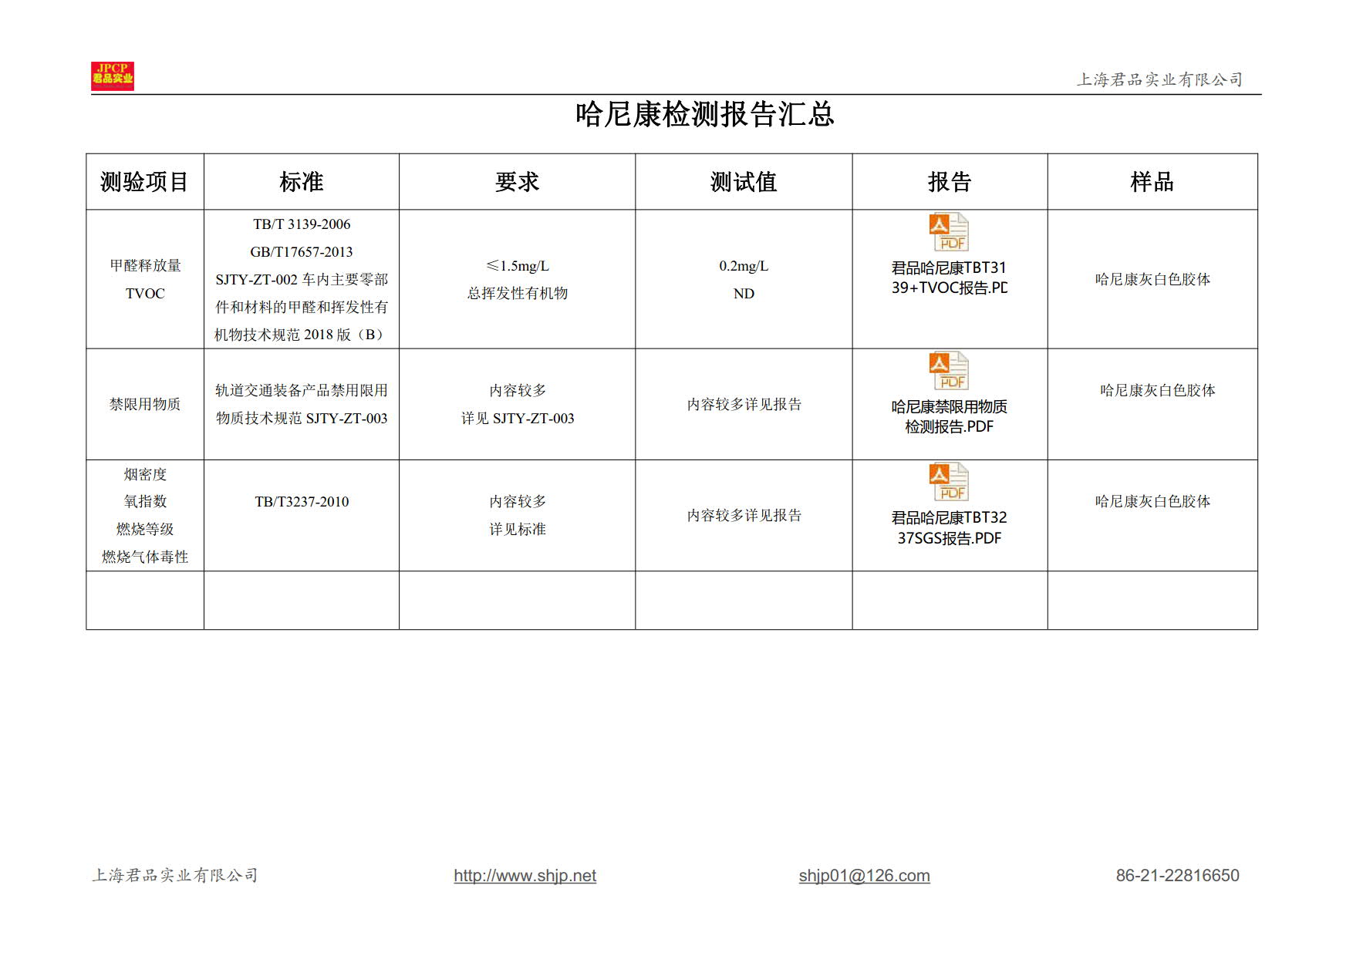Click 哈尼康灰白色胶体 in the TVOC row

point(1152,279)
